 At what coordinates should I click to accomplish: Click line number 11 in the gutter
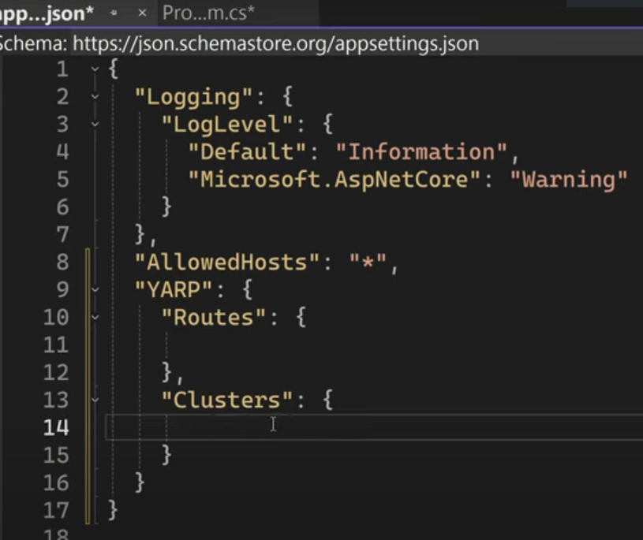click(56, 345)
